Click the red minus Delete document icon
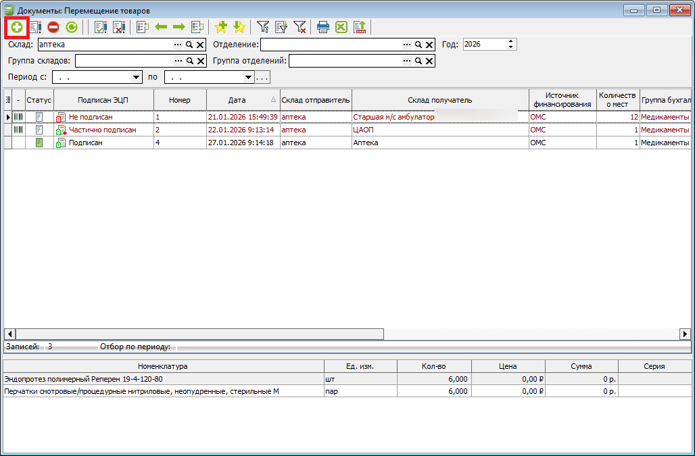The width and height of the screenshot is (695, 456). point(53,28)
